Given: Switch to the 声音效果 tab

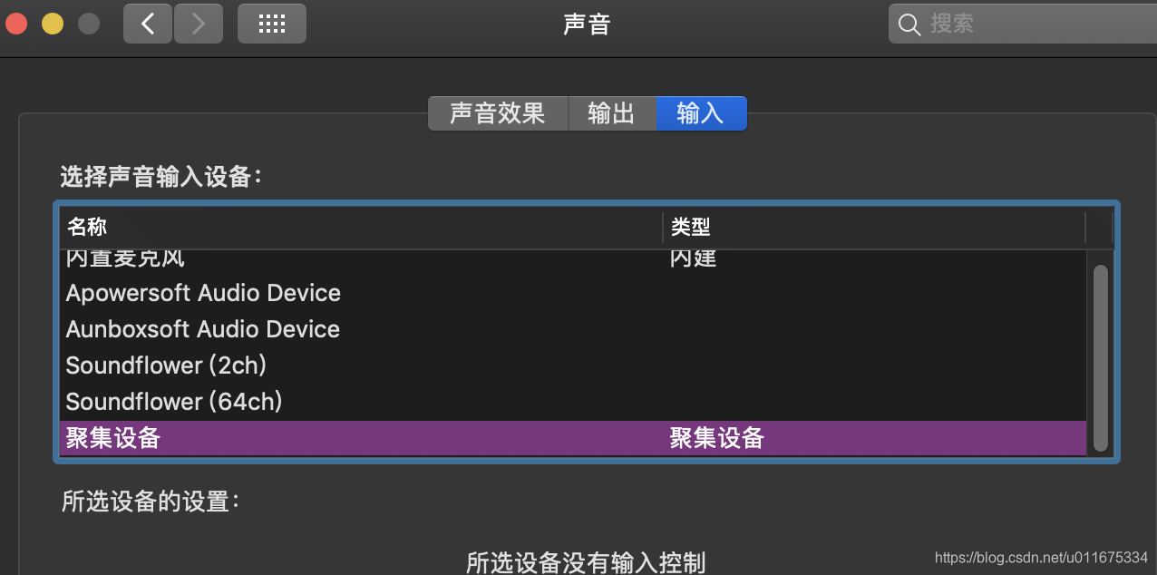Looking at the screenshot, I should click(x=498, y=113).
